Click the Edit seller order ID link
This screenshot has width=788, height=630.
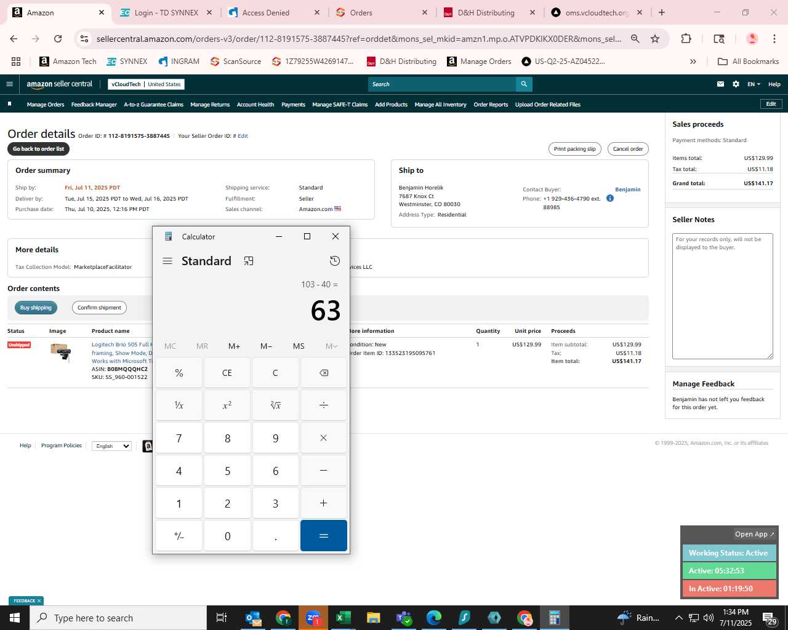243,136
